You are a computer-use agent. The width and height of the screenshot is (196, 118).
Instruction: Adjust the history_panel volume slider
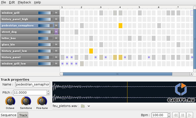tap(45, 57)
